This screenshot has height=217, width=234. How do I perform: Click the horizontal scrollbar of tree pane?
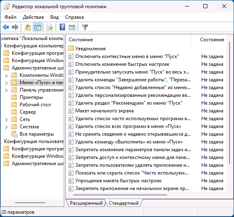(x=30, y=203)
